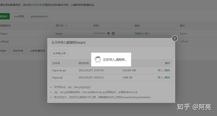The image size is (217, 116).
Task: Click 无备份 link for hxqm
Action: [x=138, y=34]
